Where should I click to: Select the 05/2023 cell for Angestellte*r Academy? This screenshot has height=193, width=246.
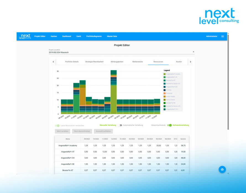pyautogui.click(x=159, y=145)
